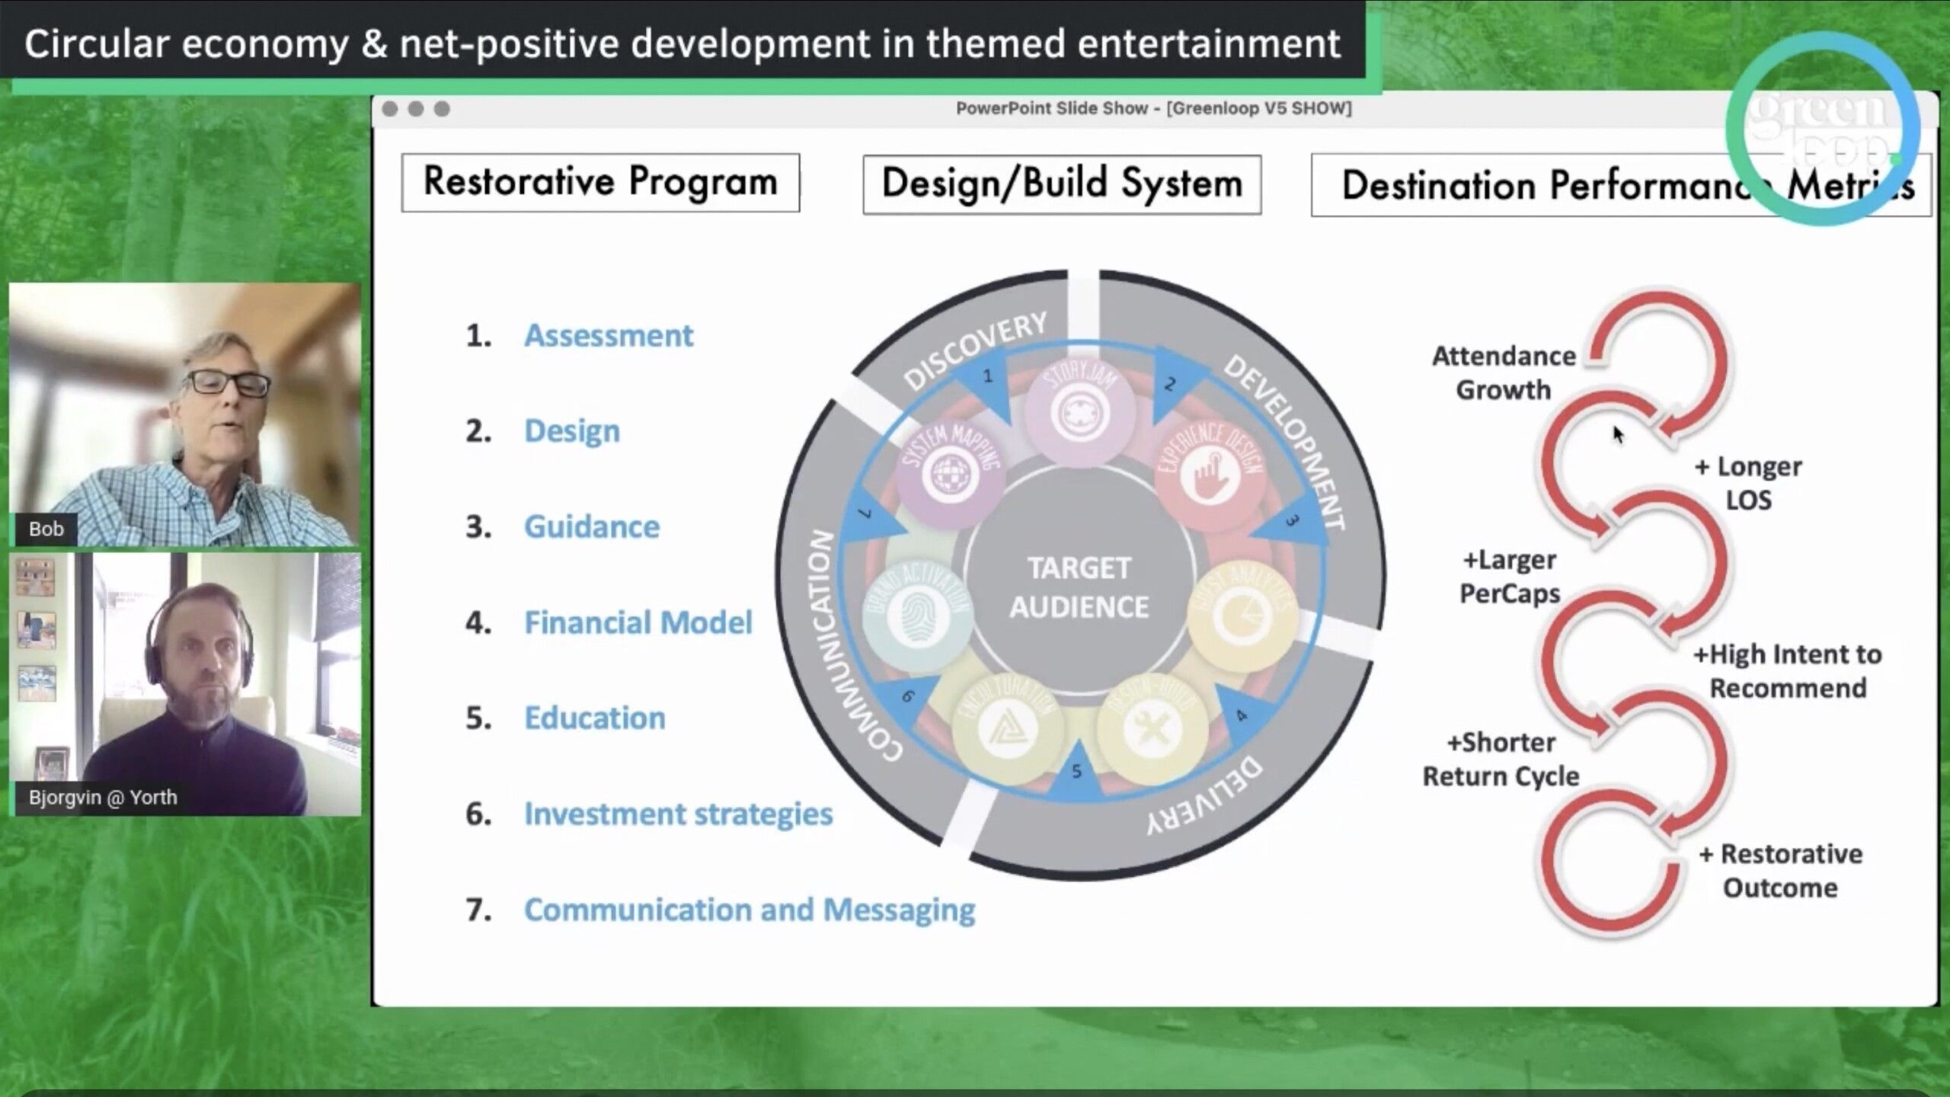Click the Greenloop logo circle
The image size is (1950, 1097).
[1824, 128]
